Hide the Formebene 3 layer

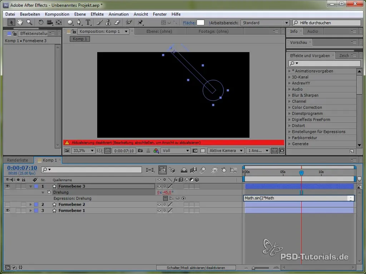click(8, 186)
